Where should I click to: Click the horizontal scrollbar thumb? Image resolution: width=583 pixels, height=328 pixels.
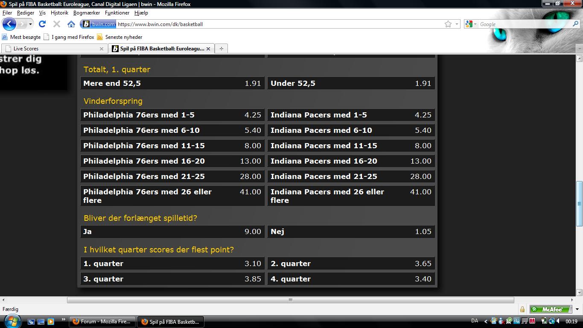click(290, 300)
